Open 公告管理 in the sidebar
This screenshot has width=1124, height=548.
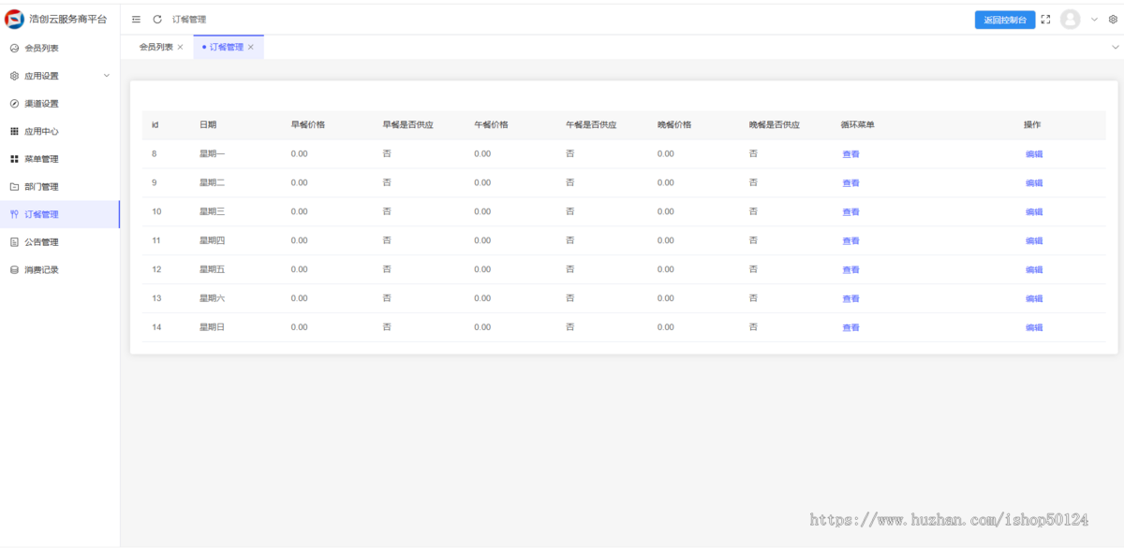[41, 242]
